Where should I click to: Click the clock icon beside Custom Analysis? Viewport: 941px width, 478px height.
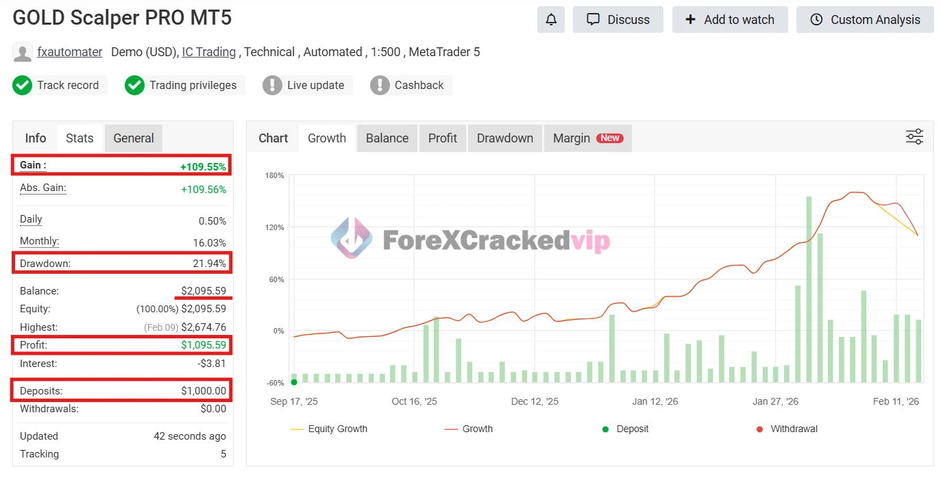coord(816,20)
